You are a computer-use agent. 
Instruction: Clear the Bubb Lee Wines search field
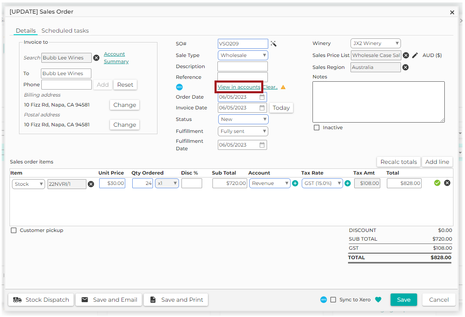point(96,58)
